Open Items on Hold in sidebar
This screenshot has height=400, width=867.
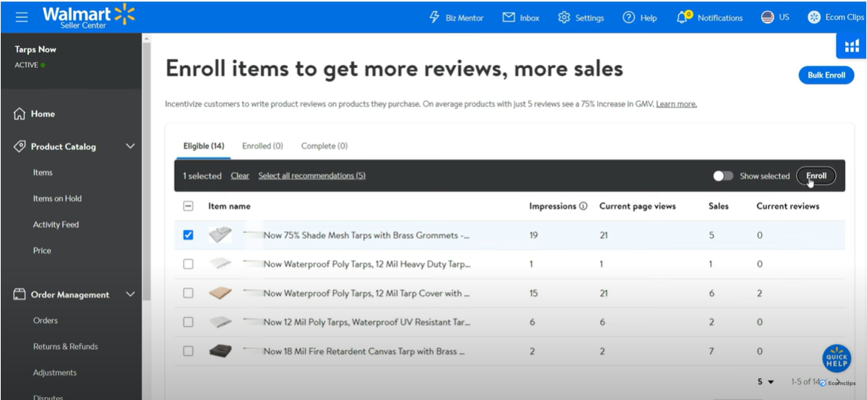click(57, 199)
